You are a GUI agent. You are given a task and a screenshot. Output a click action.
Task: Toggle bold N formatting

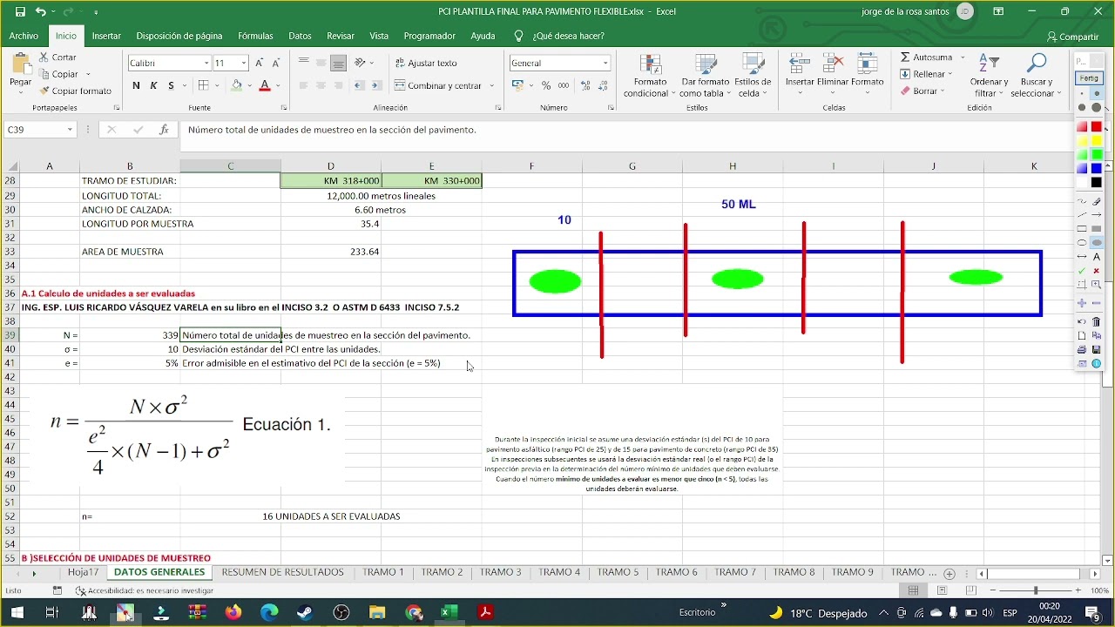pos(136,85)
